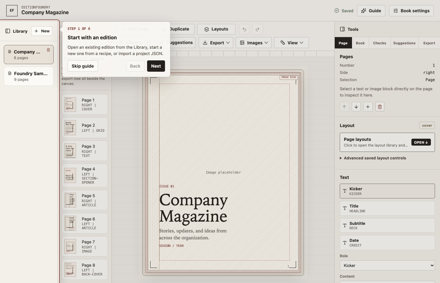Click Next in the guide popup

tap(156, 66)
